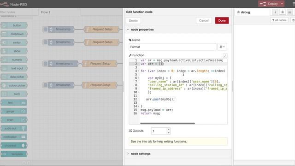Screen dimensions: 295x166
Task: Open the info sidebar tab icon
Action: 275,12
